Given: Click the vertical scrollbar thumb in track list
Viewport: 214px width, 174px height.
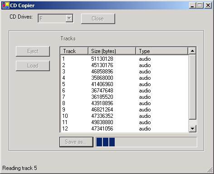Looking at the screenshot, I should 192,87.
